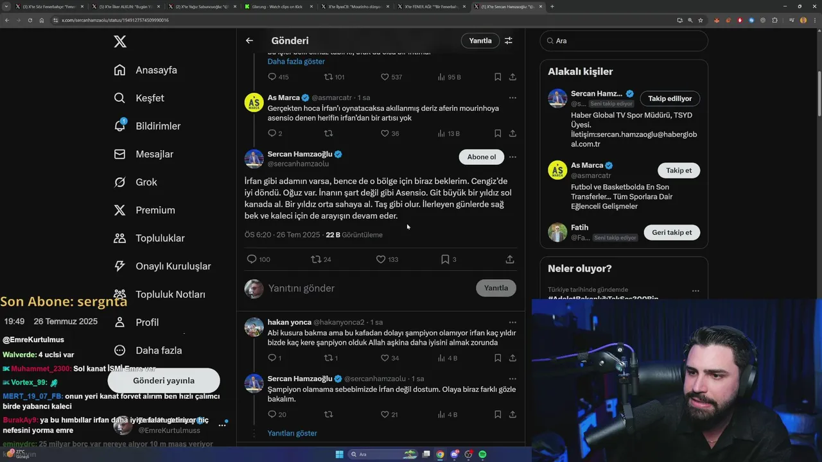Click the X logo in the sidebar

pos(120,42)
